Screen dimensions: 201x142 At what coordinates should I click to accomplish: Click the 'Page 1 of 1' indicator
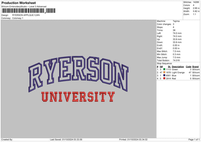(194, 140)
